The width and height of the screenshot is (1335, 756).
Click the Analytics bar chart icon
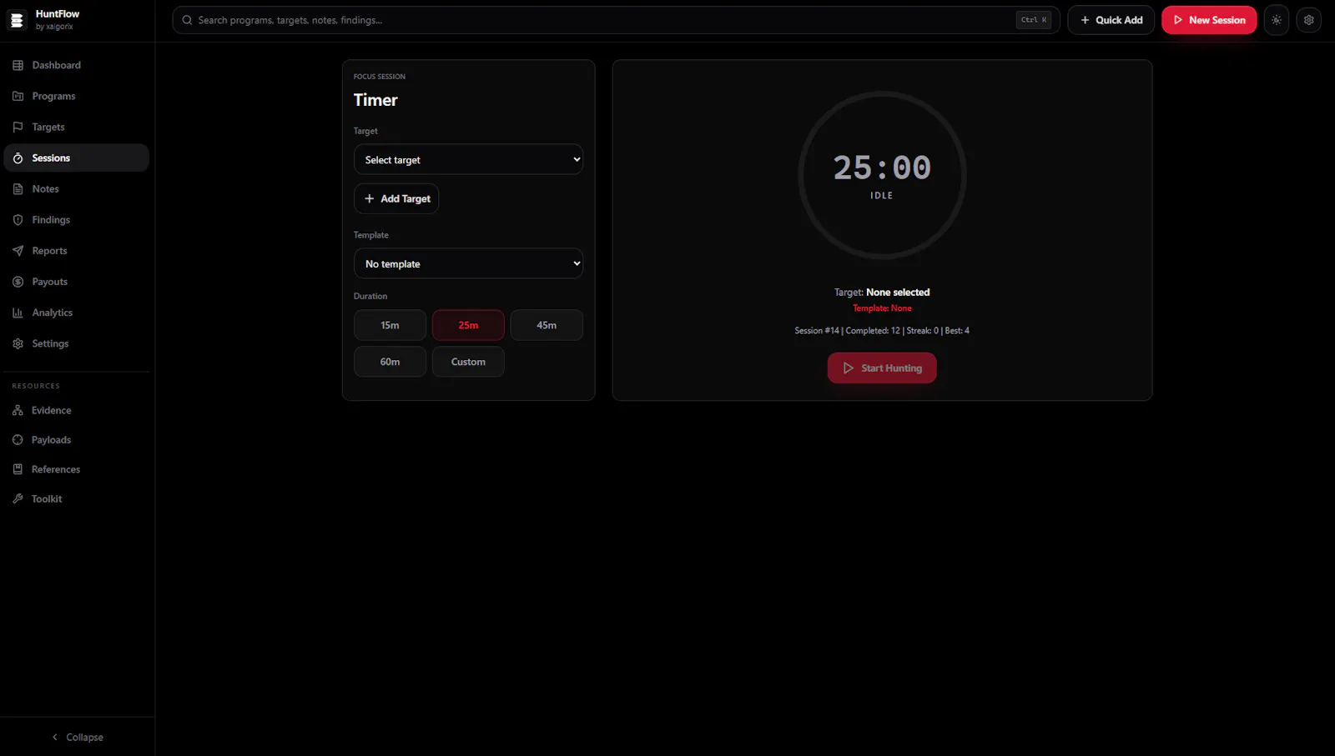[18, 313]
